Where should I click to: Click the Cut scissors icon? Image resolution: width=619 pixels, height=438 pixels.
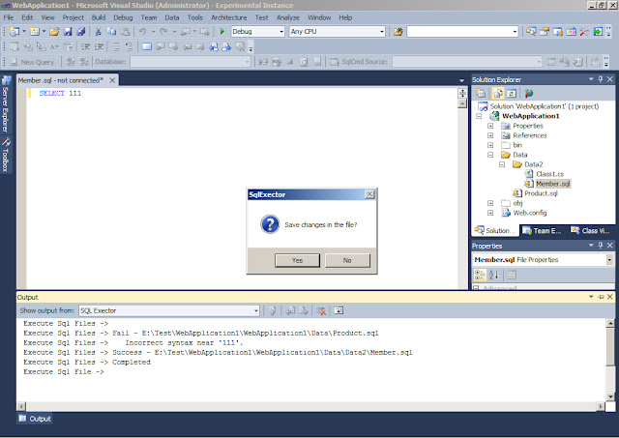pos(99,32)
